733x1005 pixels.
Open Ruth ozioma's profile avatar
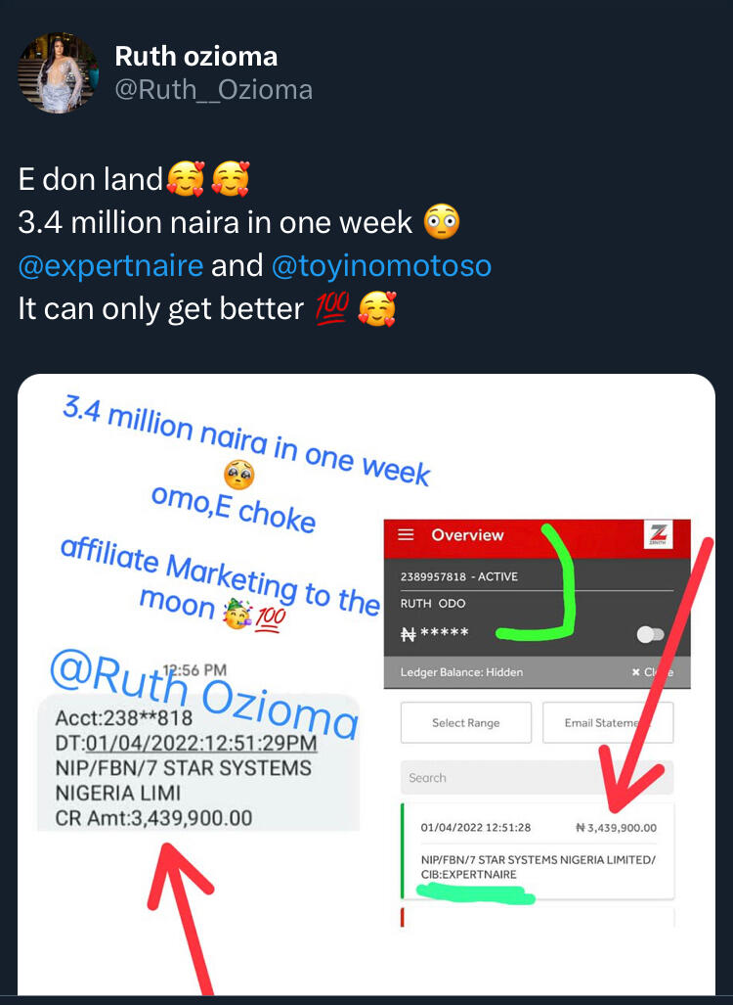click(x=59, y=73)
